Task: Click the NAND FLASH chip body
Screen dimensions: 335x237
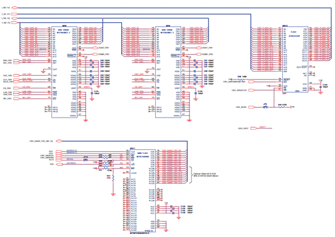Action: 143,190
